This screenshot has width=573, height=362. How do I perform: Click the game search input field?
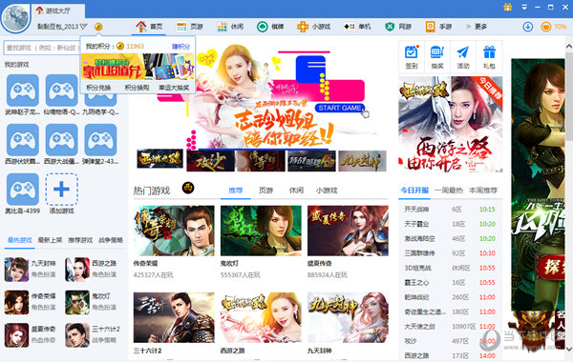tap(41, 48)
